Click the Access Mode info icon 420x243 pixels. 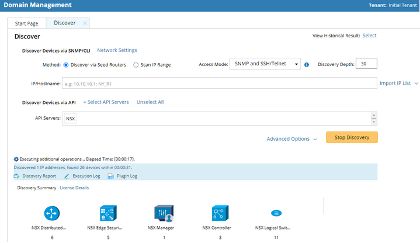point(307,65)
